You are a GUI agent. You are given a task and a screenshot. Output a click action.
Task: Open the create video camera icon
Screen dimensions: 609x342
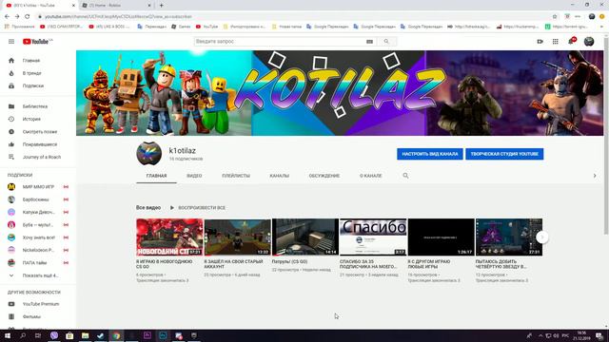(540, 42)
